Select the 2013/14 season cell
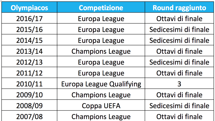215x121 pixels. [x=29, y=51]
